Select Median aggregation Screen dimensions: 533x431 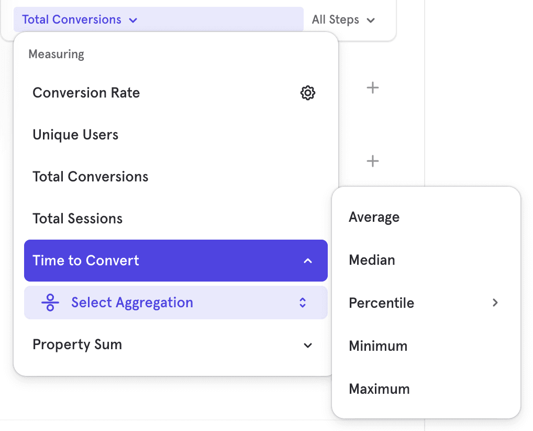click(372, 261)
